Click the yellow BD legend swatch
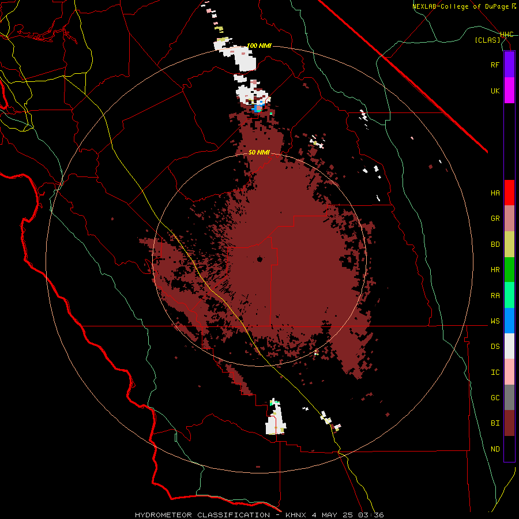Viewport: 519px width, 519px height. coord(509,245)
